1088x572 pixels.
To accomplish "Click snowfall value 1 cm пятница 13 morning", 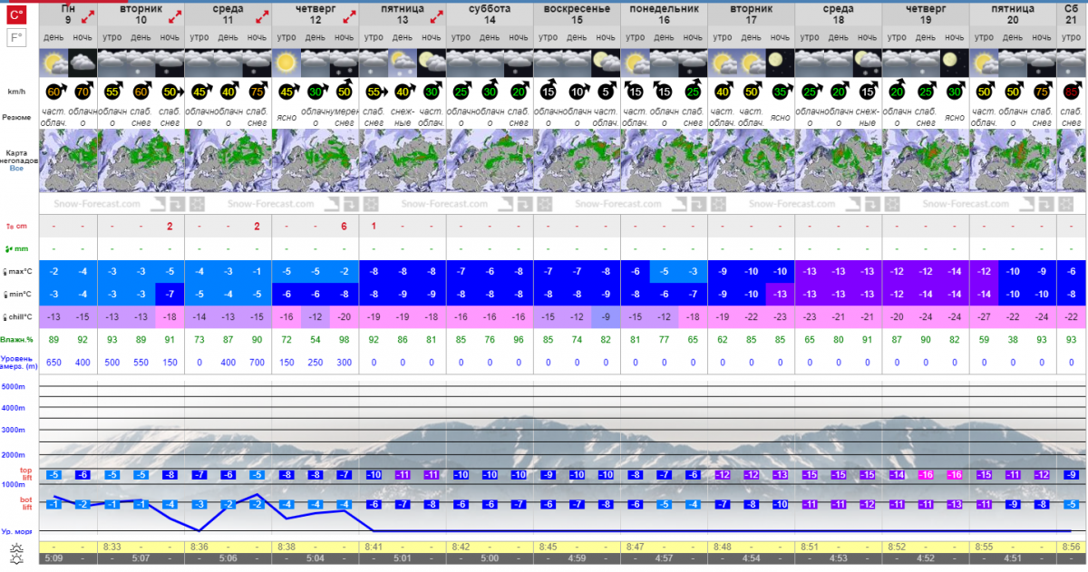I will click(374, 227).
